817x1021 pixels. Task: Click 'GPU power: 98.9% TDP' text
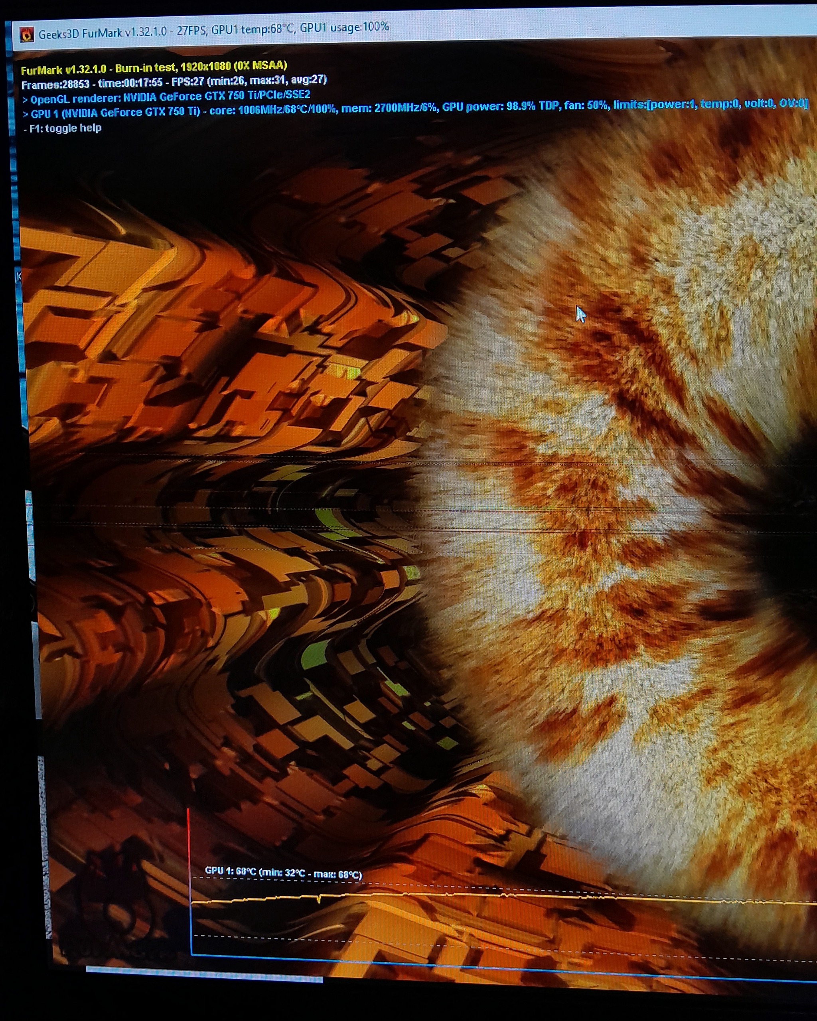coord(500,106)
